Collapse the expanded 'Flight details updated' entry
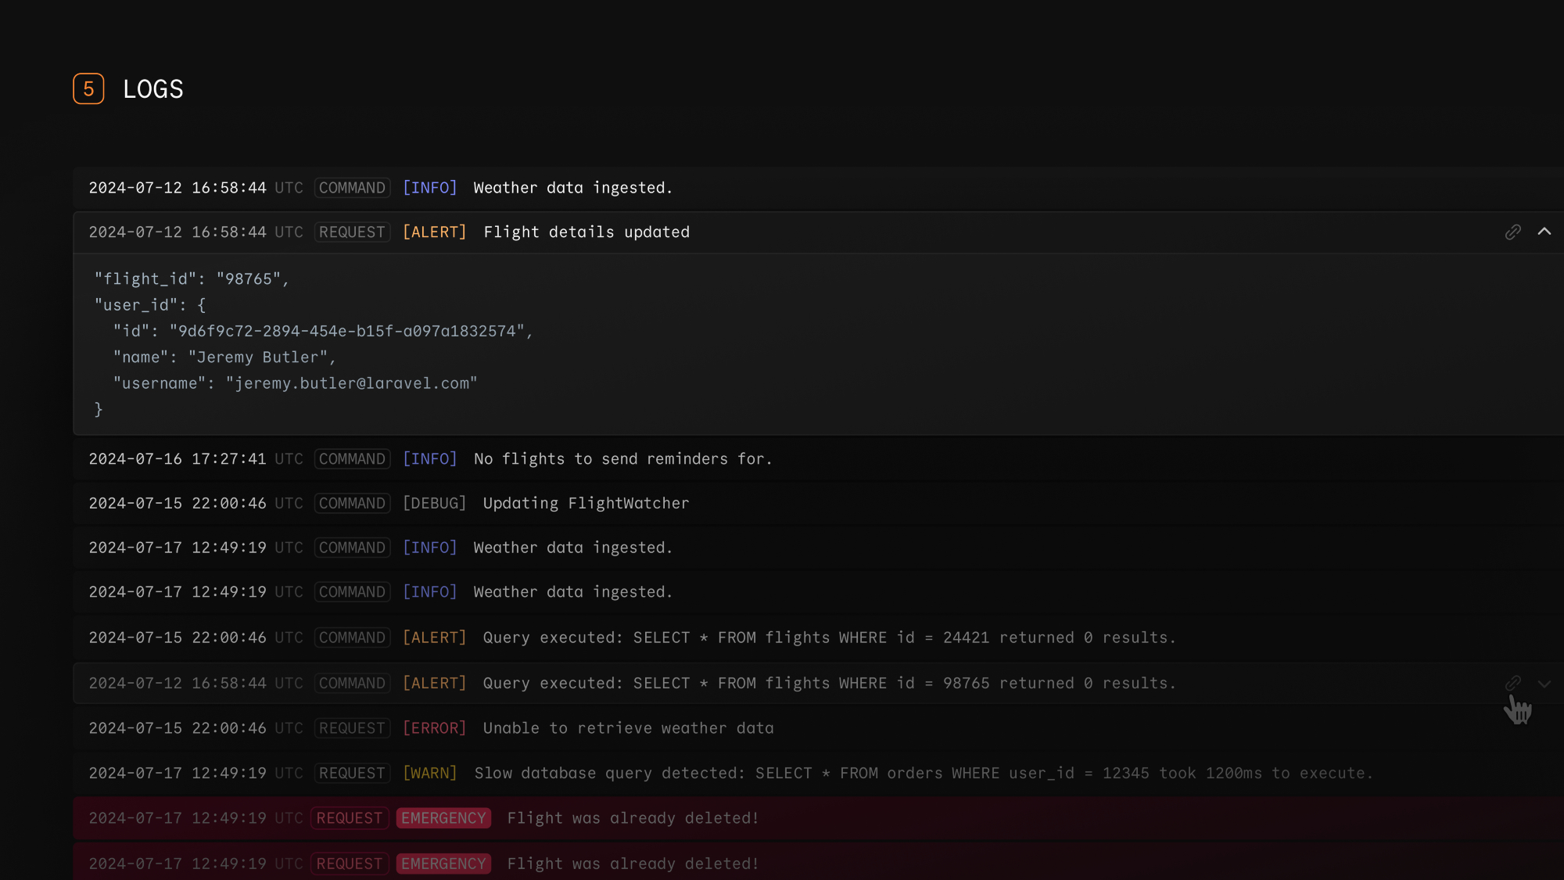Viewport: 1564px width, 880px height. click(1544, 232)
